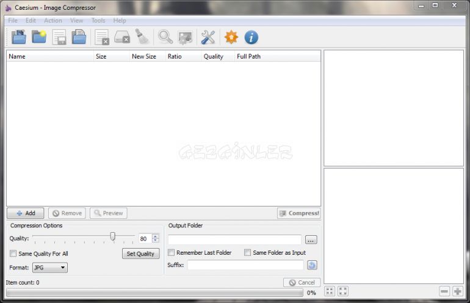Screen dimensions: 470x303
Task: Click the Set Quality button
Action: 140,254
